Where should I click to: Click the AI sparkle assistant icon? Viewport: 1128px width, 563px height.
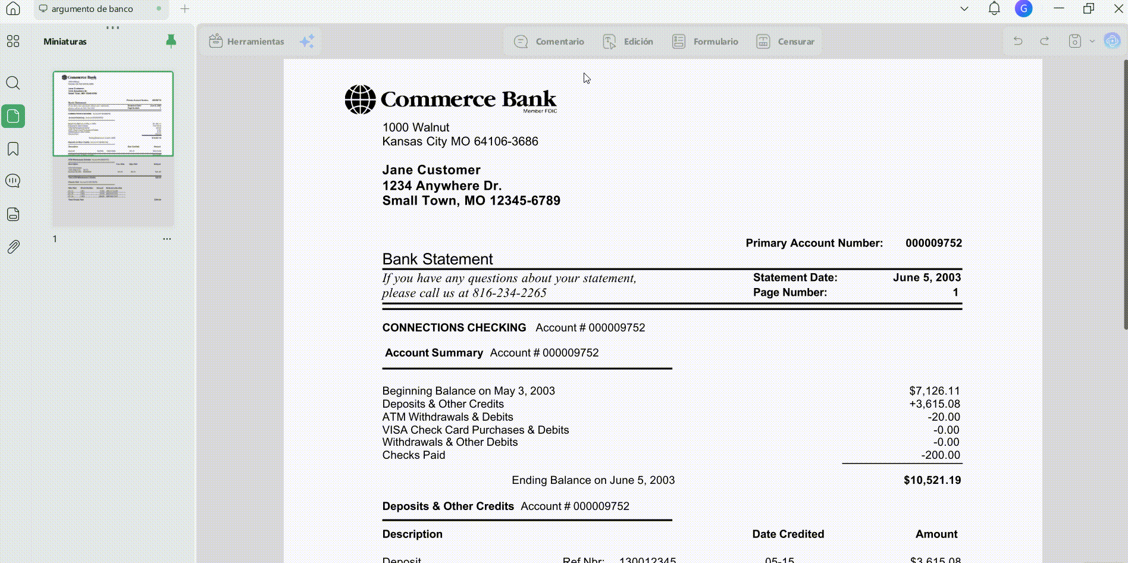[x=307, y=42]
